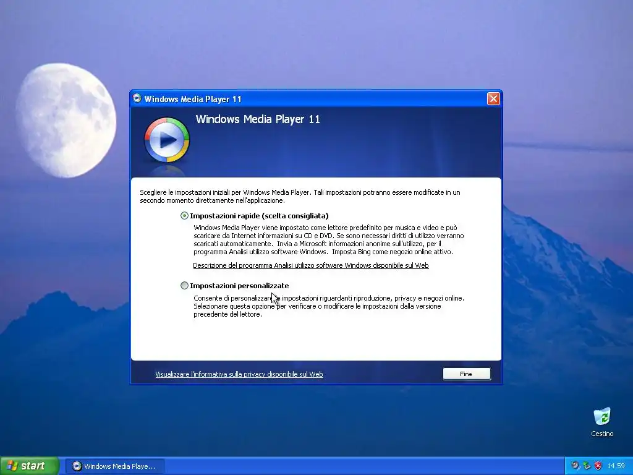Choose the Impostazioni personalizzate radio option

(x=184, y=286)
